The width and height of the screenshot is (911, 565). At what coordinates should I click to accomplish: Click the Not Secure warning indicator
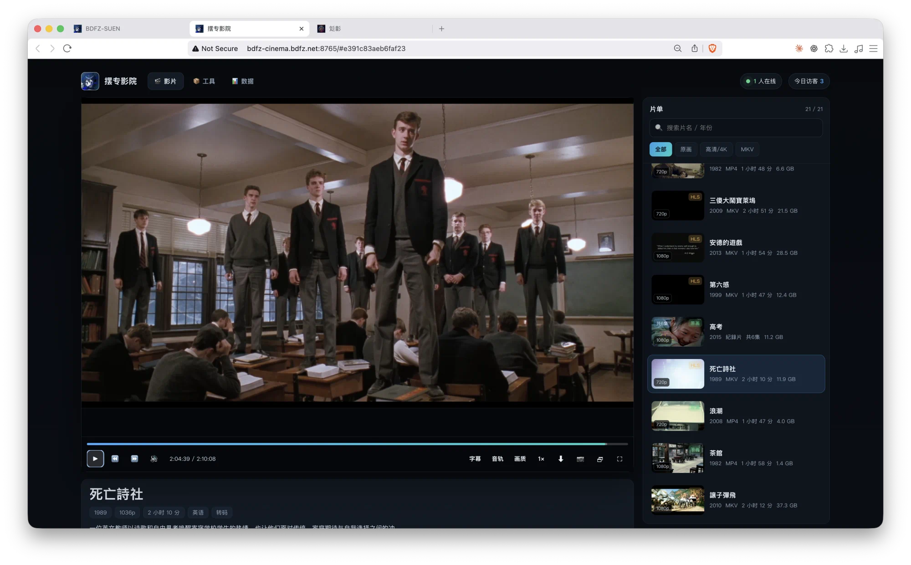click(215, 48)
